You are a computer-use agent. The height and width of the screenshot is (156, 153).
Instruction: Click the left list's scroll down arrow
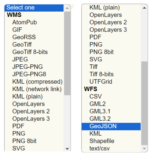[67, 149]
